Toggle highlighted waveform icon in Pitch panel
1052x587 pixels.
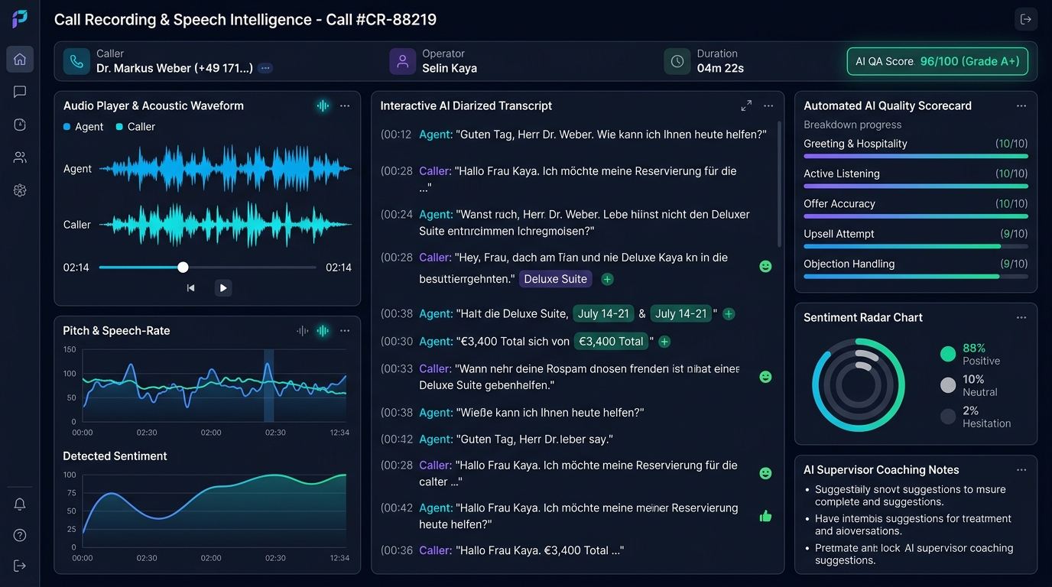(323, 330)
